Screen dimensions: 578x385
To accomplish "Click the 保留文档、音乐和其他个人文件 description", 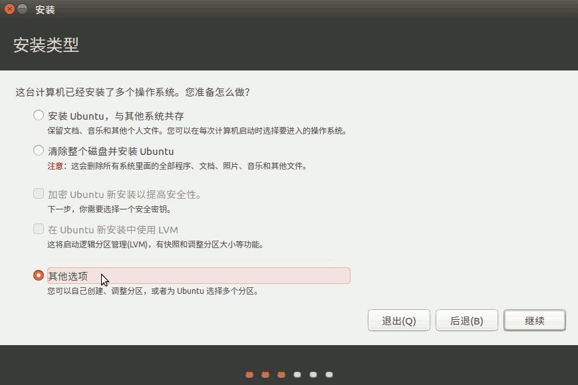I will 198,131.
